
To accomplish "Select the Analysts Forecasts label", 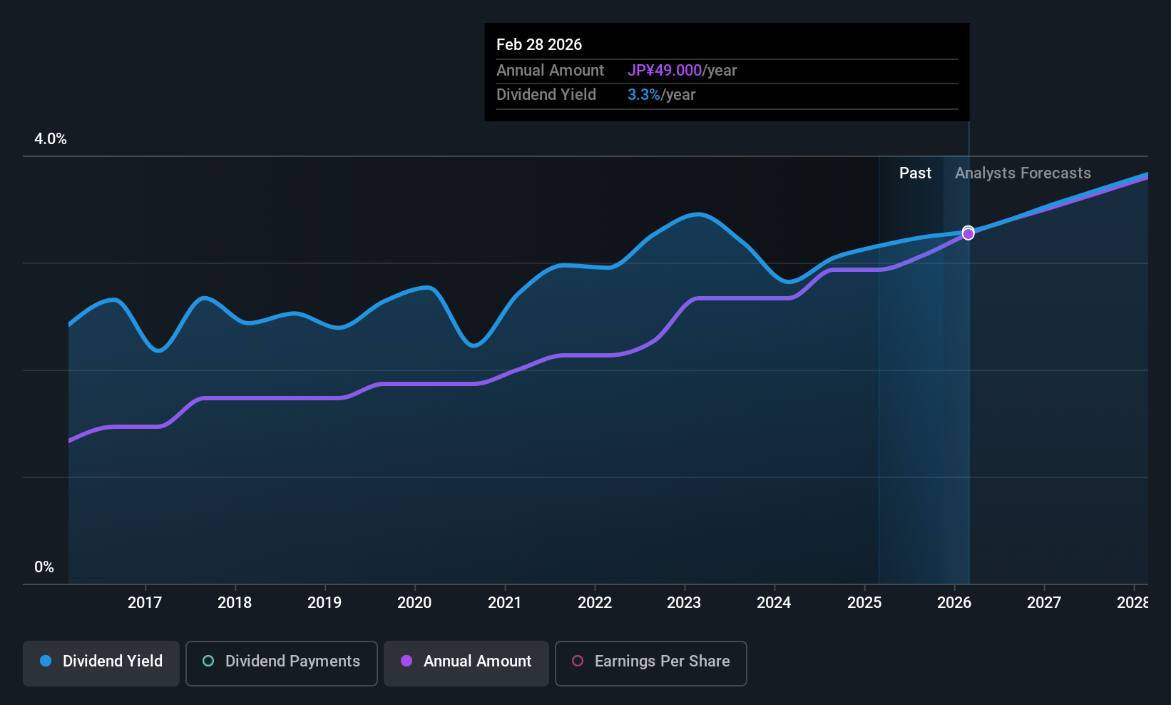I will (1023, 173).
